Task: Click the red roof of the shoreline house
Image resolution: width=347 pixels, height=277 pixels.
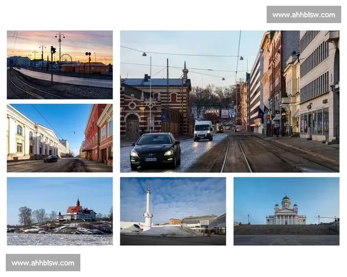Action: 75,209
